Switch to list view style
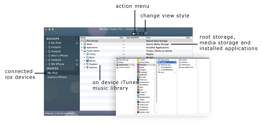The height and width of the screenshot is (125, 262). 142,33
